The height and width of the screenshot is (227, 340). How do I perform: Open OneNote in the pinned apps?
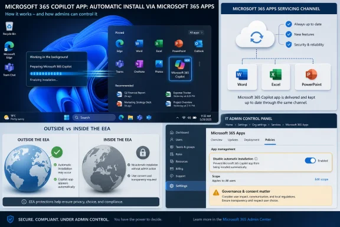click(139, 66)
